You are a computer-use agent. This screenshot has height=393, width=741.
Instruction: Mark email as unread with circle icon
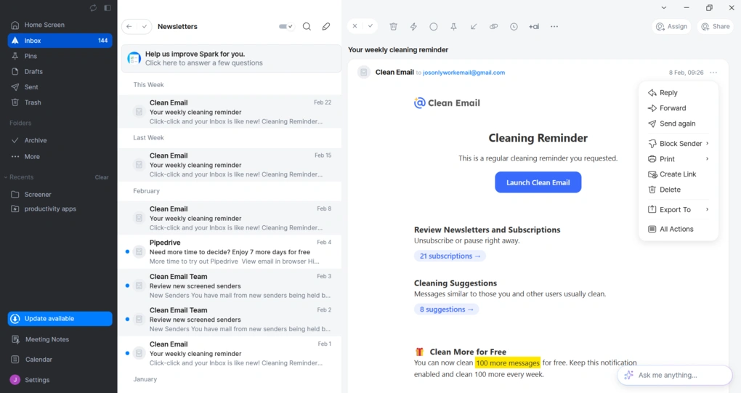tap(434, 26)
